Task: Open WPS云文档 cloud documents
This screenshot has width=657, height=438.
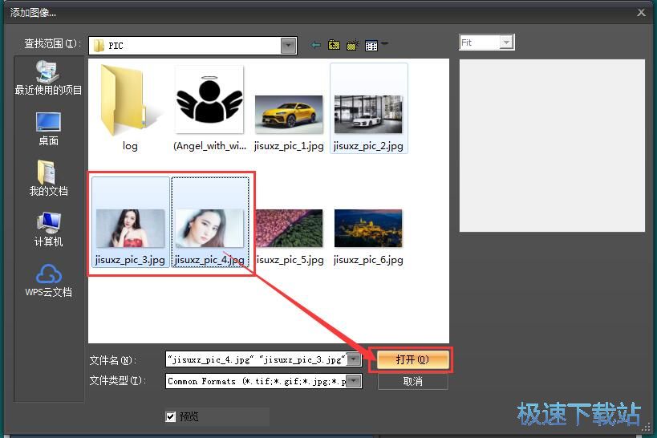Action: (48, 281)
